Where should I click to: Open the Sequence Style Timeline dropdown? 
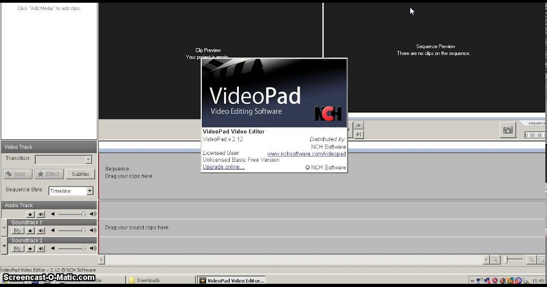pos(71,191)
